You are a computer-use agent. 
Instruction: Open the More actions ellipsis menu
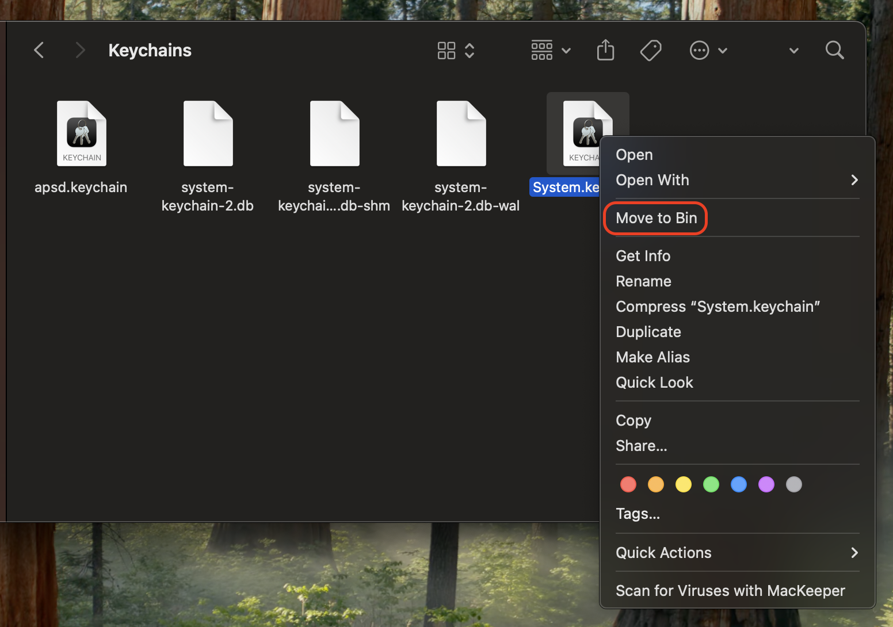pos(699,51)
